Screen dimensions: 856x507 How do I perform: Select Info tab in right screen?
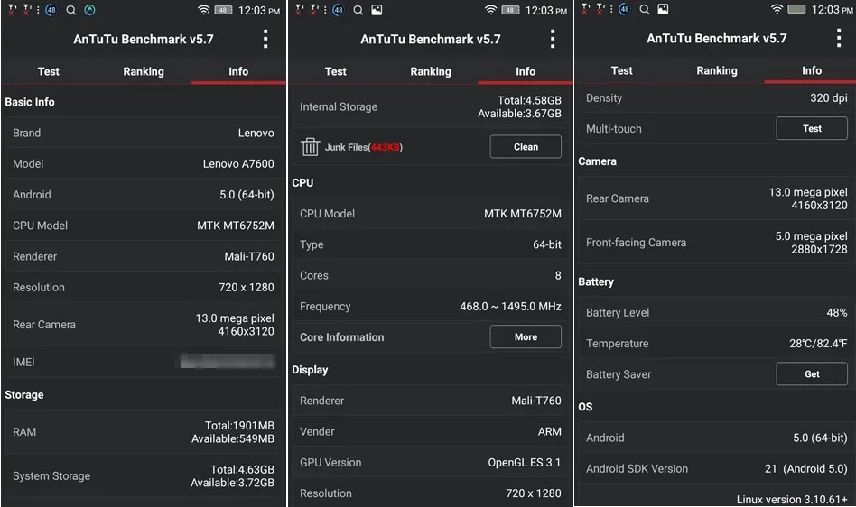812,70
